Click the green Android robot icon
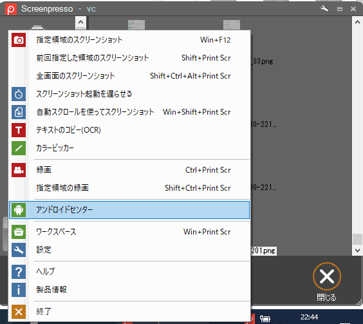This screenshot has height=324, width=363. pyautogui.click(x=19, y=210)
